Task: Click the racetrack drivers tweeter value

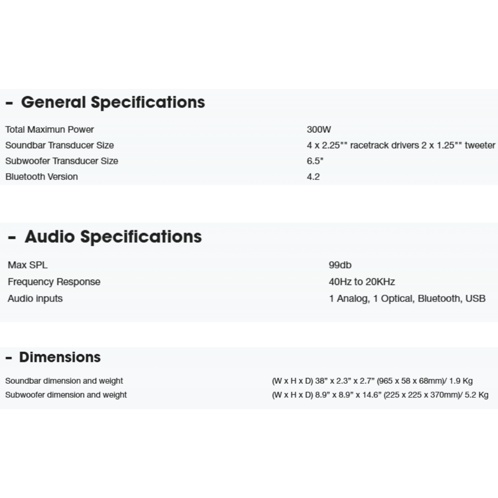Action: tap(401, 145)
